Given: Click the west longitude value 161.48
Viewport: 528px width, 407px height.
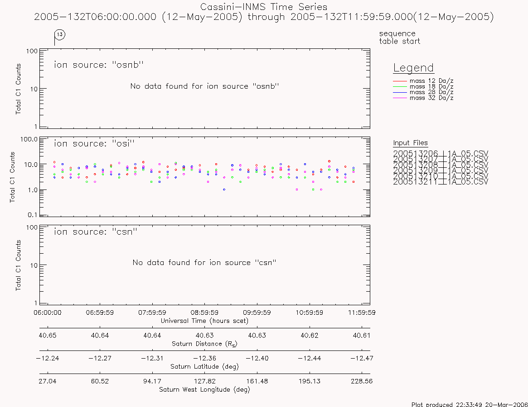Looking at the screenshot, I should 257,382.
